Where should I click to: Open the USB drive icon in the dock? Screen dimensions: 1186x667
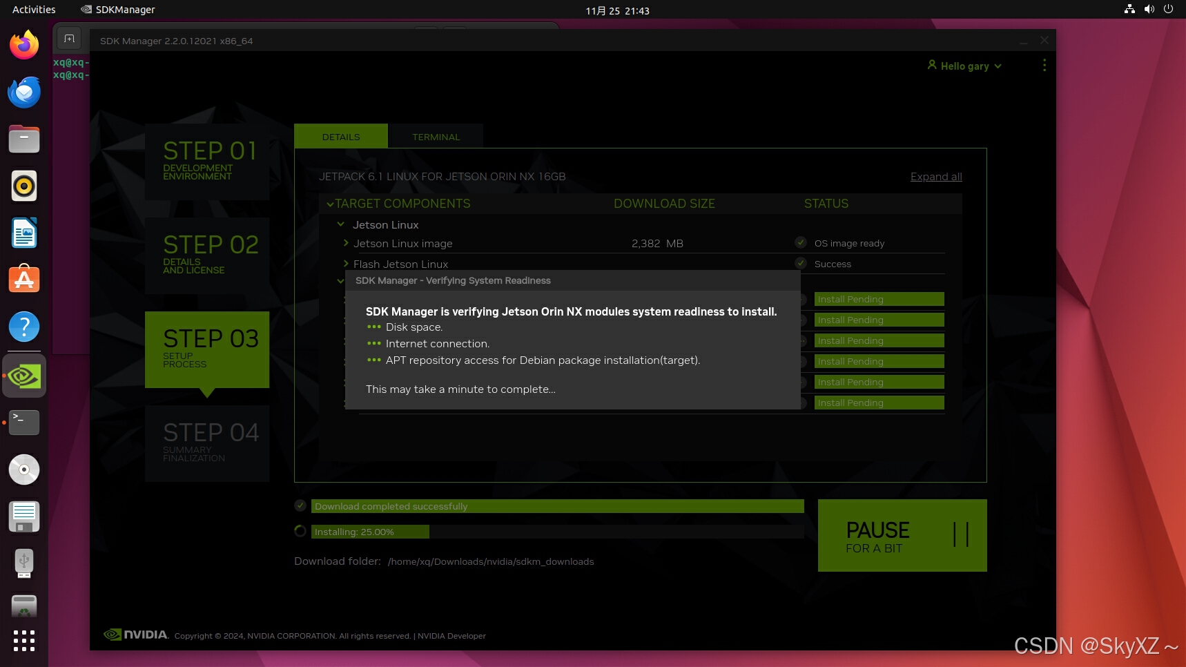24,563
